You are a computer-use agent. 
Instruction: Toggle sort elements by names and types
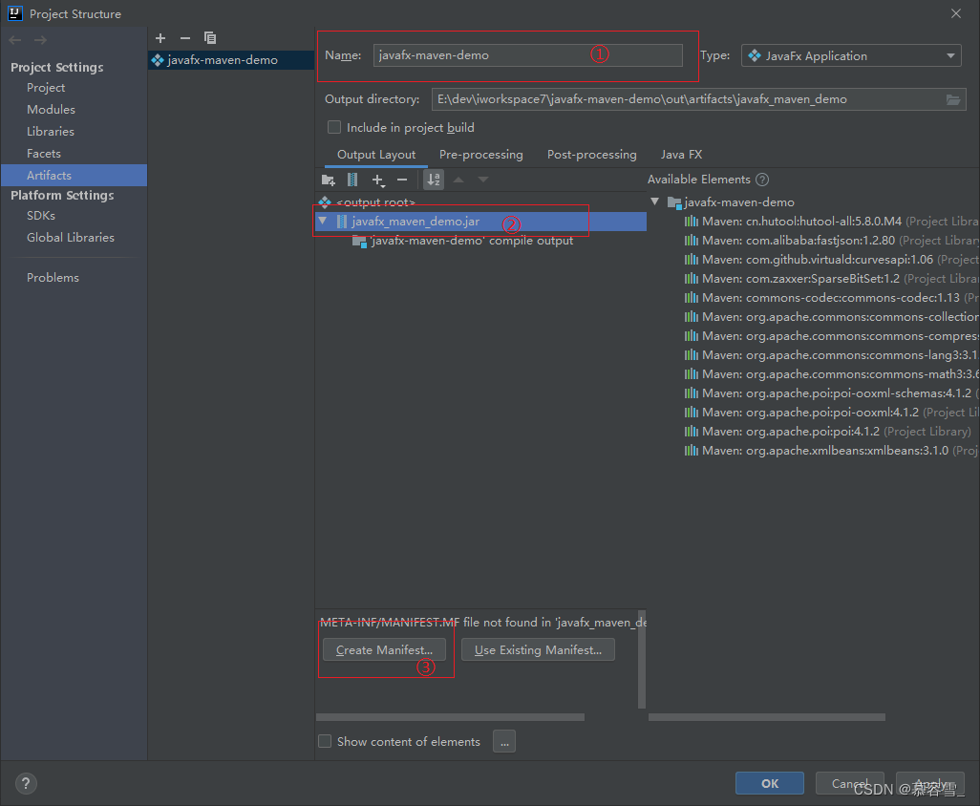[x=433, y=180]
